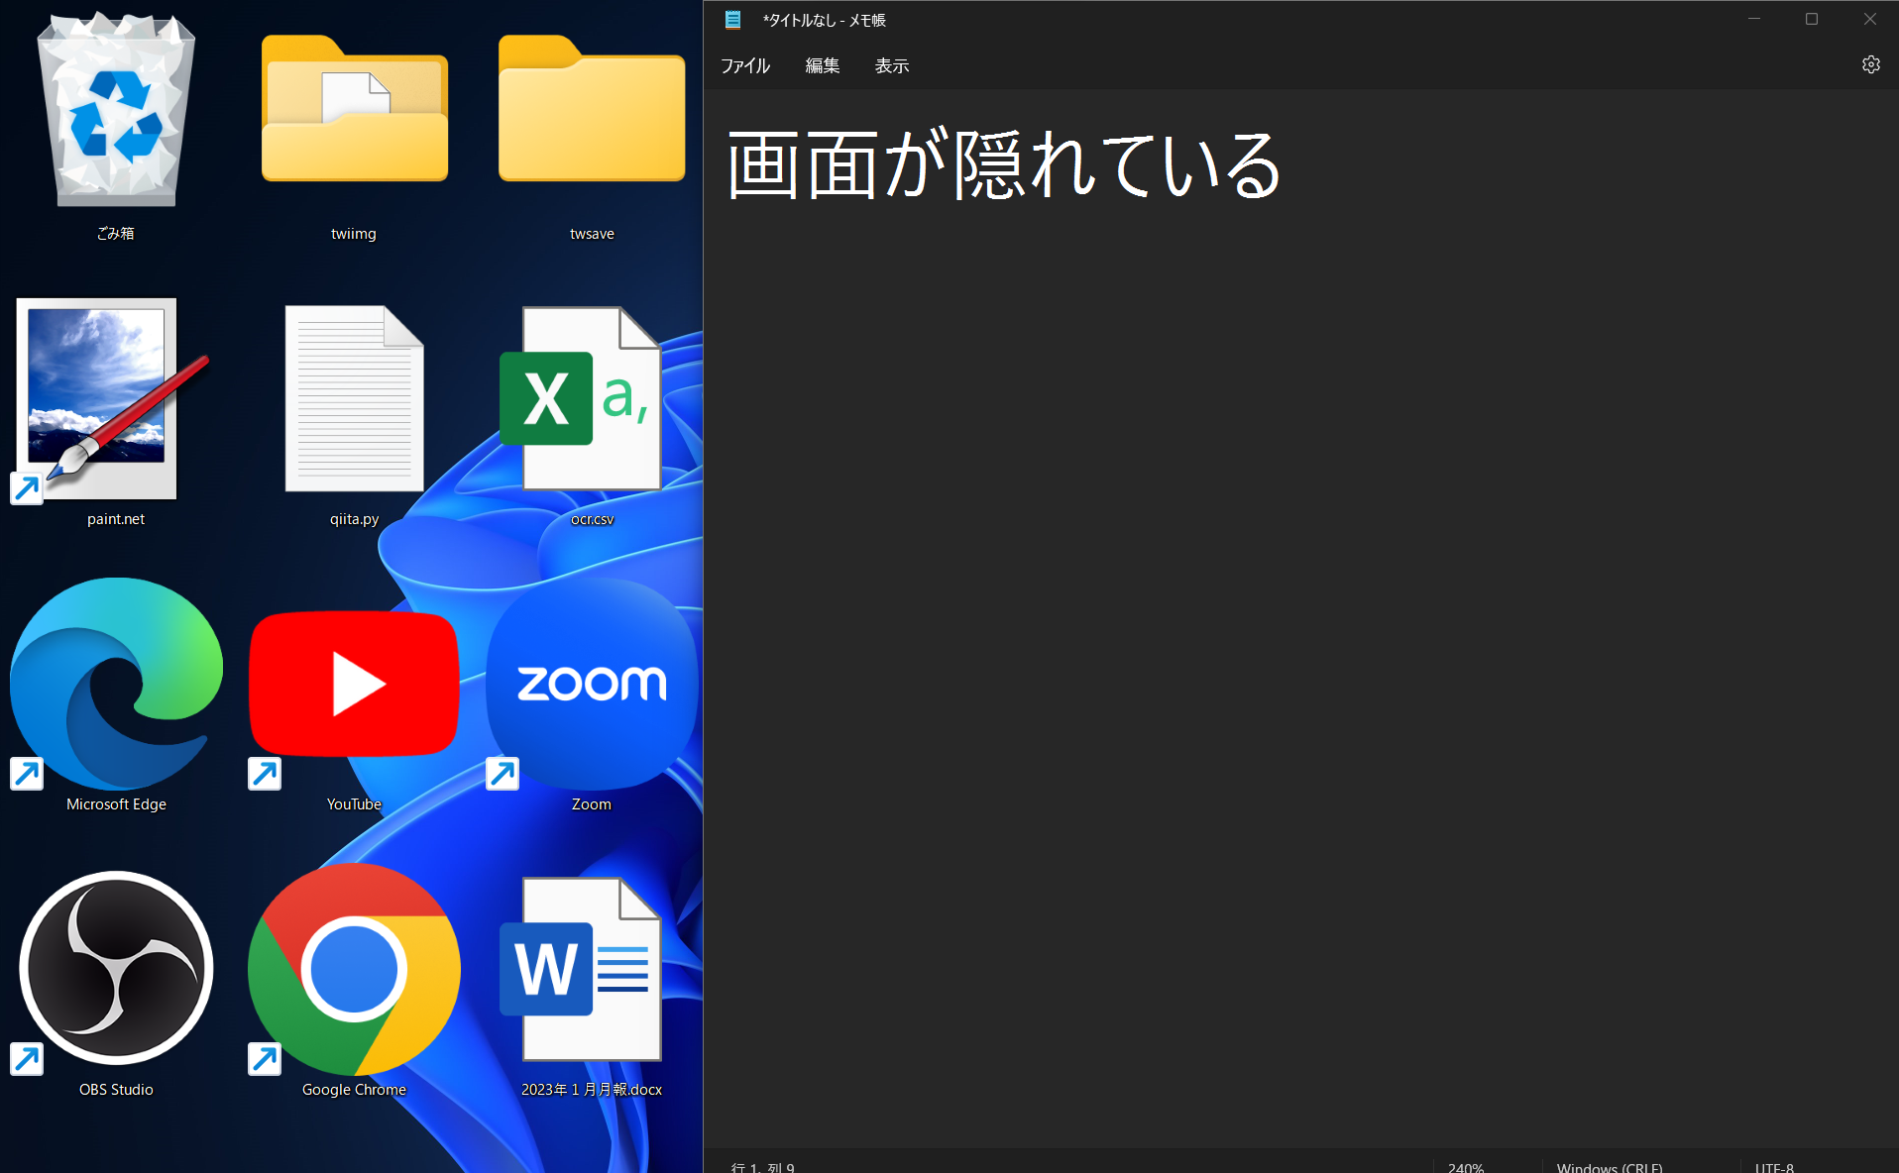1899x1173 pixels.
Task: Open the ごみ箱 recycle bin icon
Action: (x=116, y=111)
